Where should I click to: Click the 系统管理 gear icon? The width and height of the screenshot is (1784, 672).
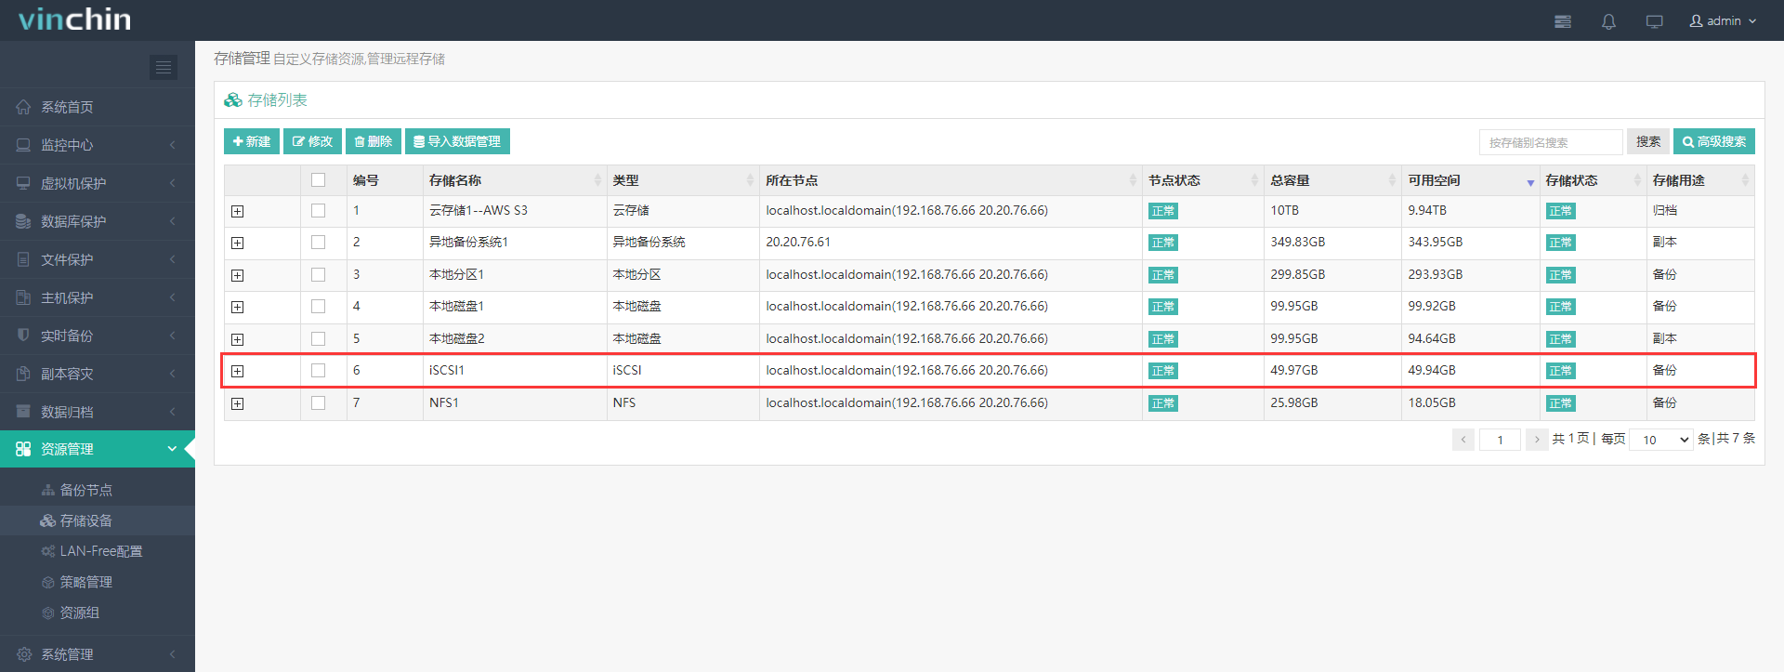(x=23, y=654)
